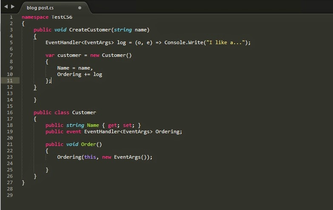Close blog post.cs via its unsaved dot
The width and height of the screenshot is (333, 210).
tap(80, 8)
